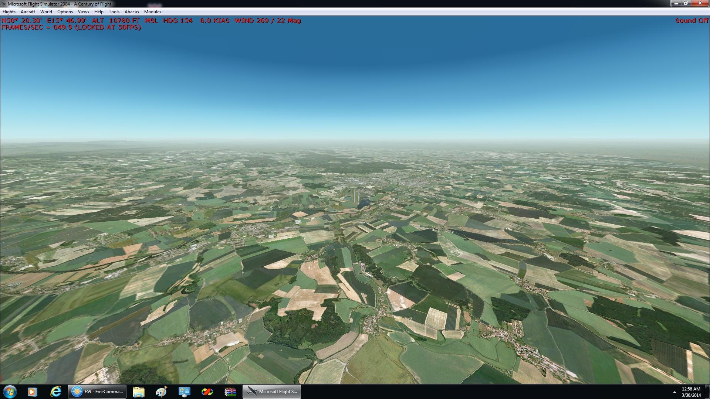Open WinRAR books icon in taskbar
This screenshot has width=710, height=399.
230,392
